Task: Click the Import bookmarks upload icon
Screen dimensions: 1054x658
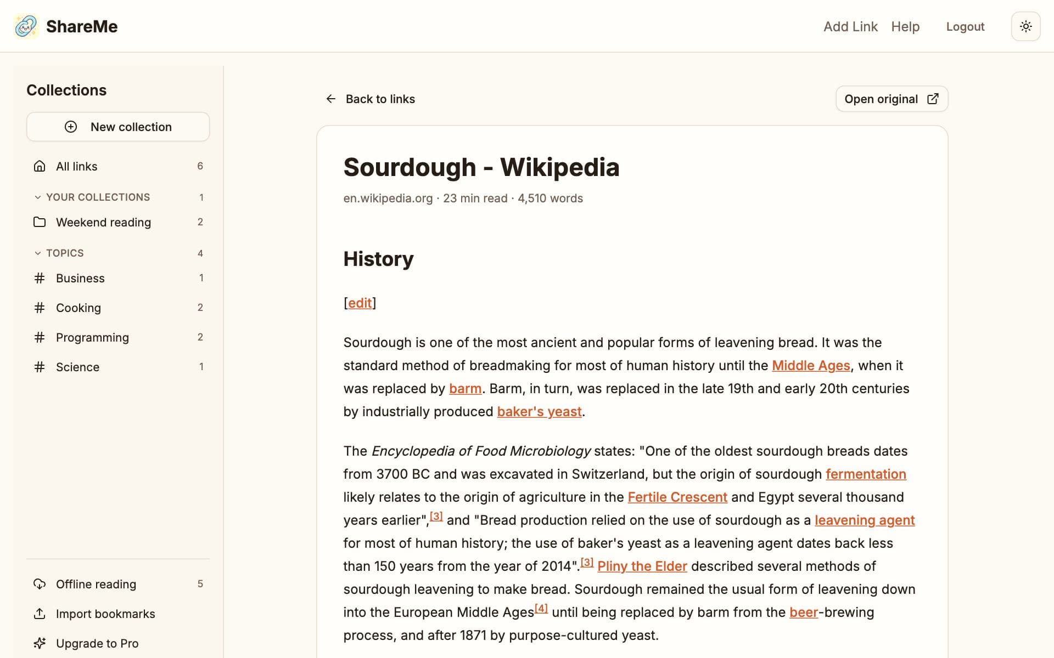Action: pyautogui.click(x=40, y=614)
